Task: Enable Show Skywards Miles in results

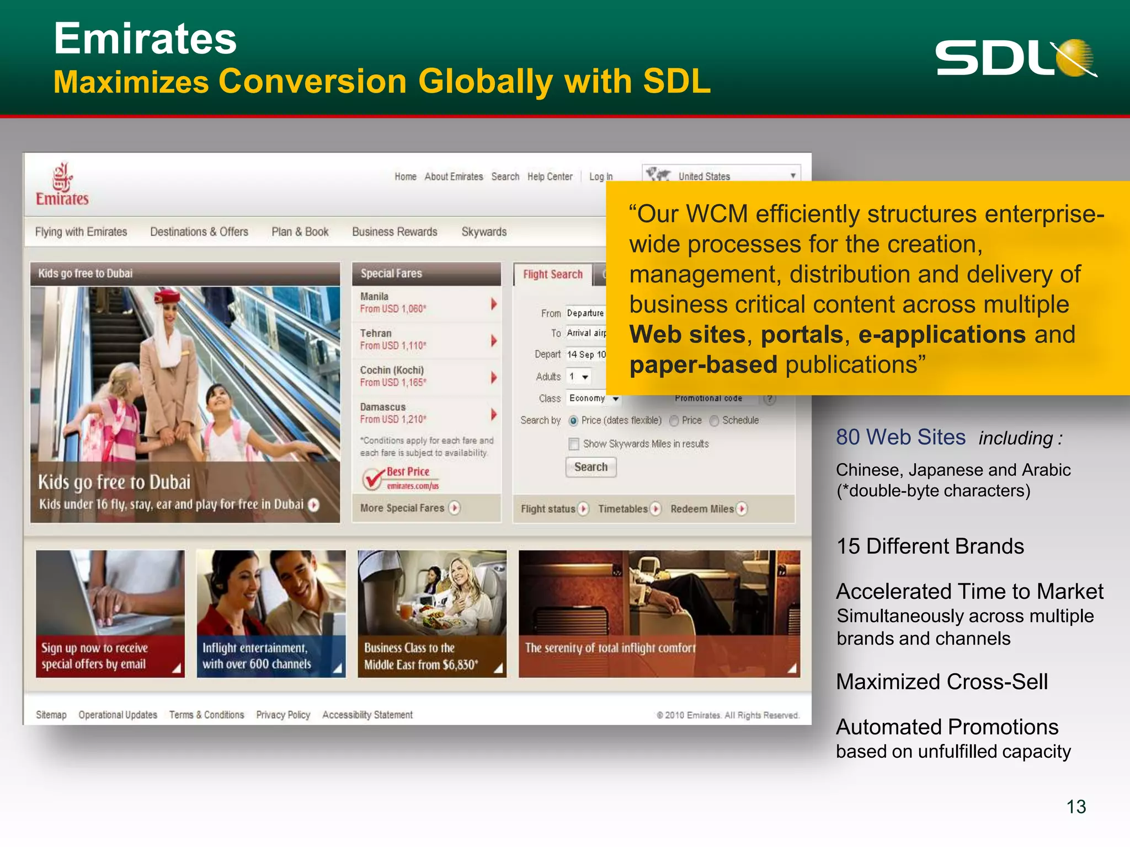Action: 574,444
